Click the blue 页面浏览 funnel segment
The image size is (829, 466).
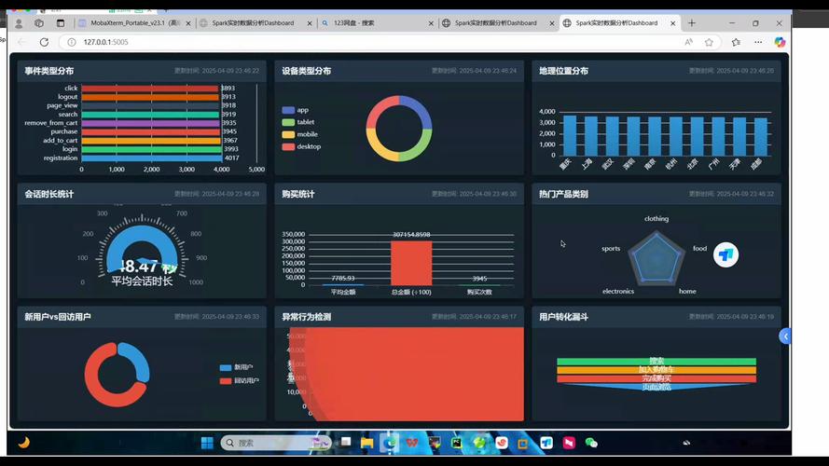point(656,387)
